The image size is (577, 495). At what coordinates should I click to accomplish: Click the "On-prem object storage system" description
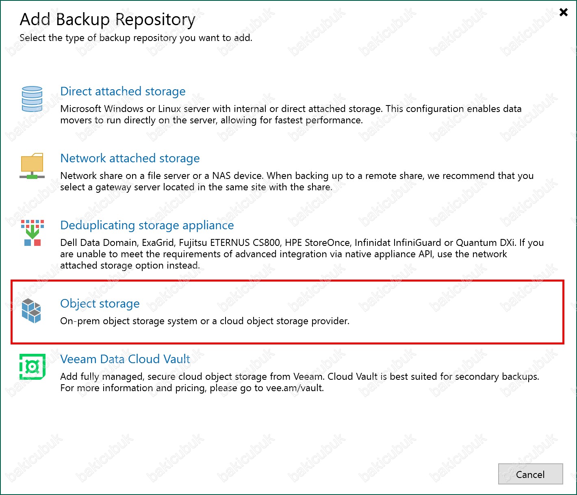point(205,321)
